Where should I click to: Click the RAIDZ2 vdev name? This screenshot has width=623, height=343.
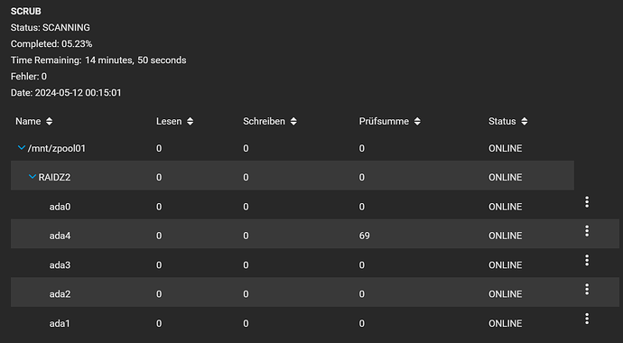pos(54,178)
